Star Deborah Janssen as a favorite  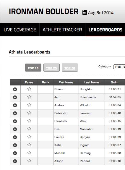pos(29,113)
